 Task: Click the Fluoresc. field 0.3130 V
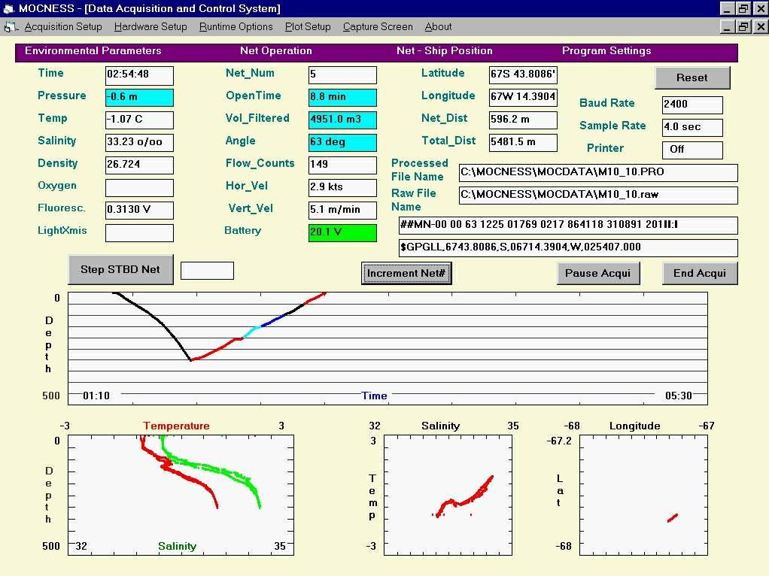[x=139, y=211]
